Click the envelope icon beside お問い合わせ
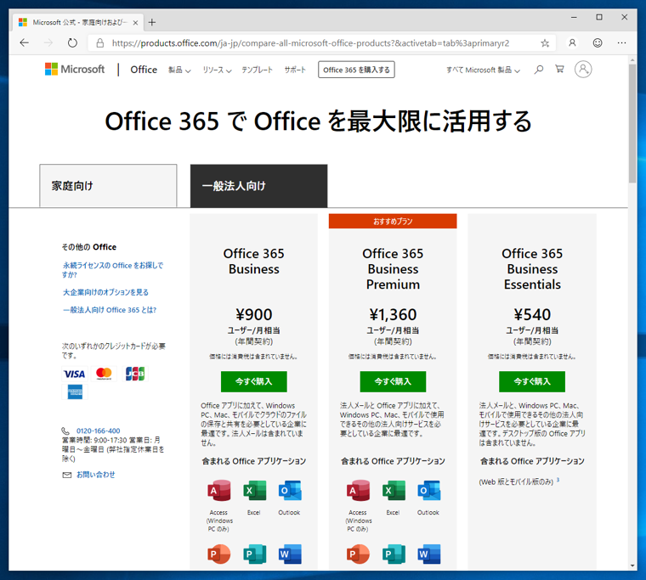The height and width of the screenshot is (580, 646). (x=67, y=475)
